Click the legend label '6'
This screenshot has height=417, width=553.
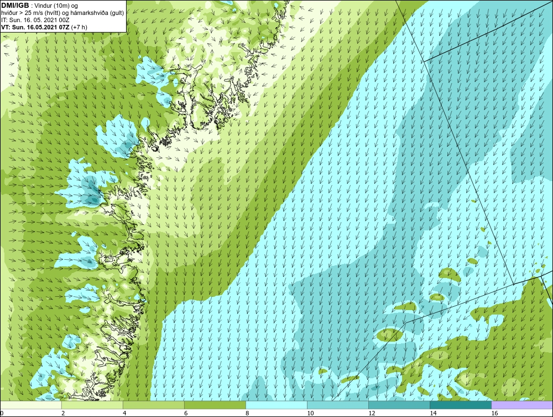point(186,413)
